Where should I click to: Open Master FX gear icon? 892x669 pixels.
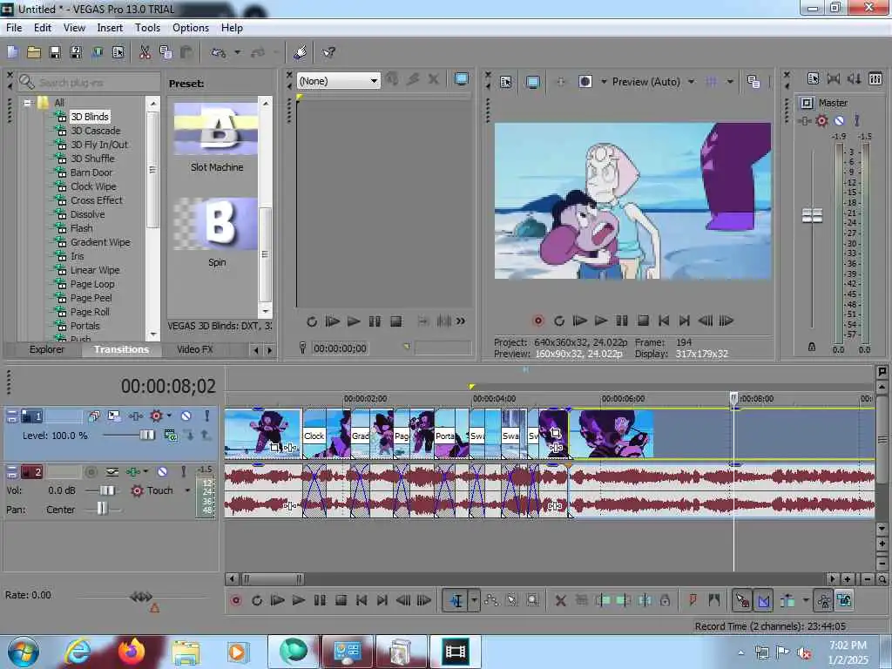[821, 120]
